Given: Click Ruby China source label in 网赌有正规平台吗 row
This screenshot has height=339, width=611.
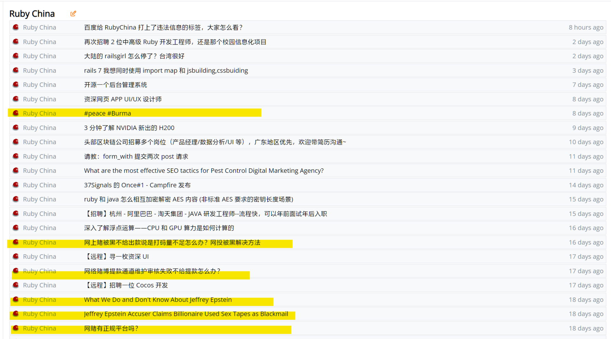Looking at the screenshot, I should click(39, 328).
